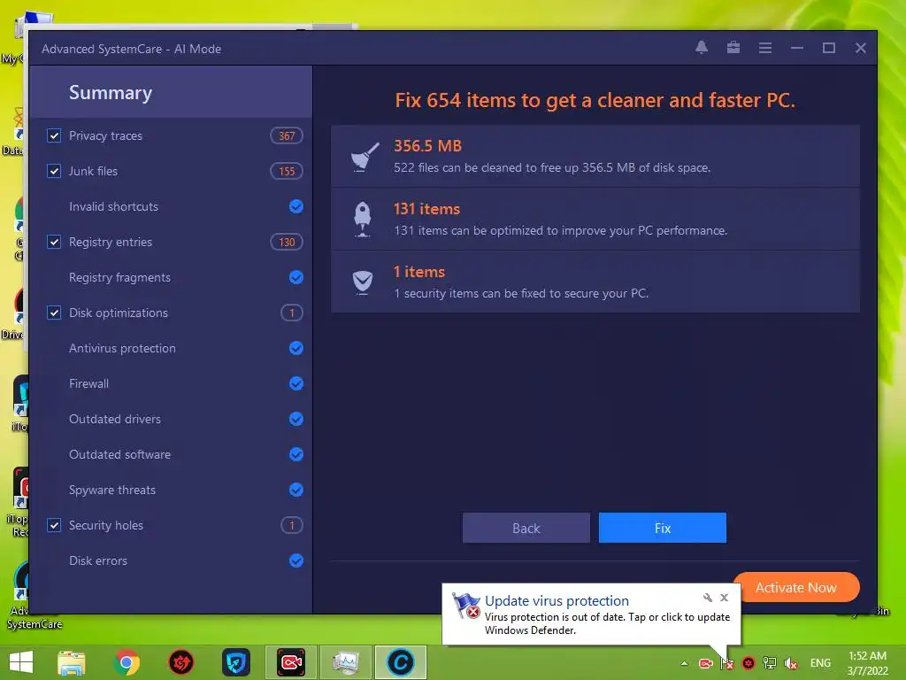Click network tray icon
906x680 pixels.
coord(769,663)
